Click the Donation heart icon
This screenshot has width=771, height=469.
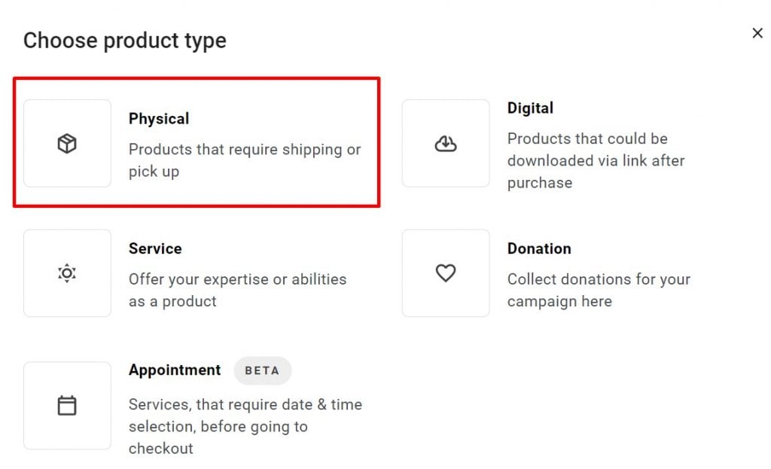(x=445, y=273)
